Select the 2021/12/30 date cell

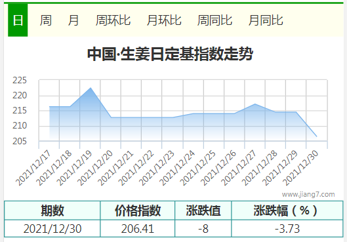point(52,228)
